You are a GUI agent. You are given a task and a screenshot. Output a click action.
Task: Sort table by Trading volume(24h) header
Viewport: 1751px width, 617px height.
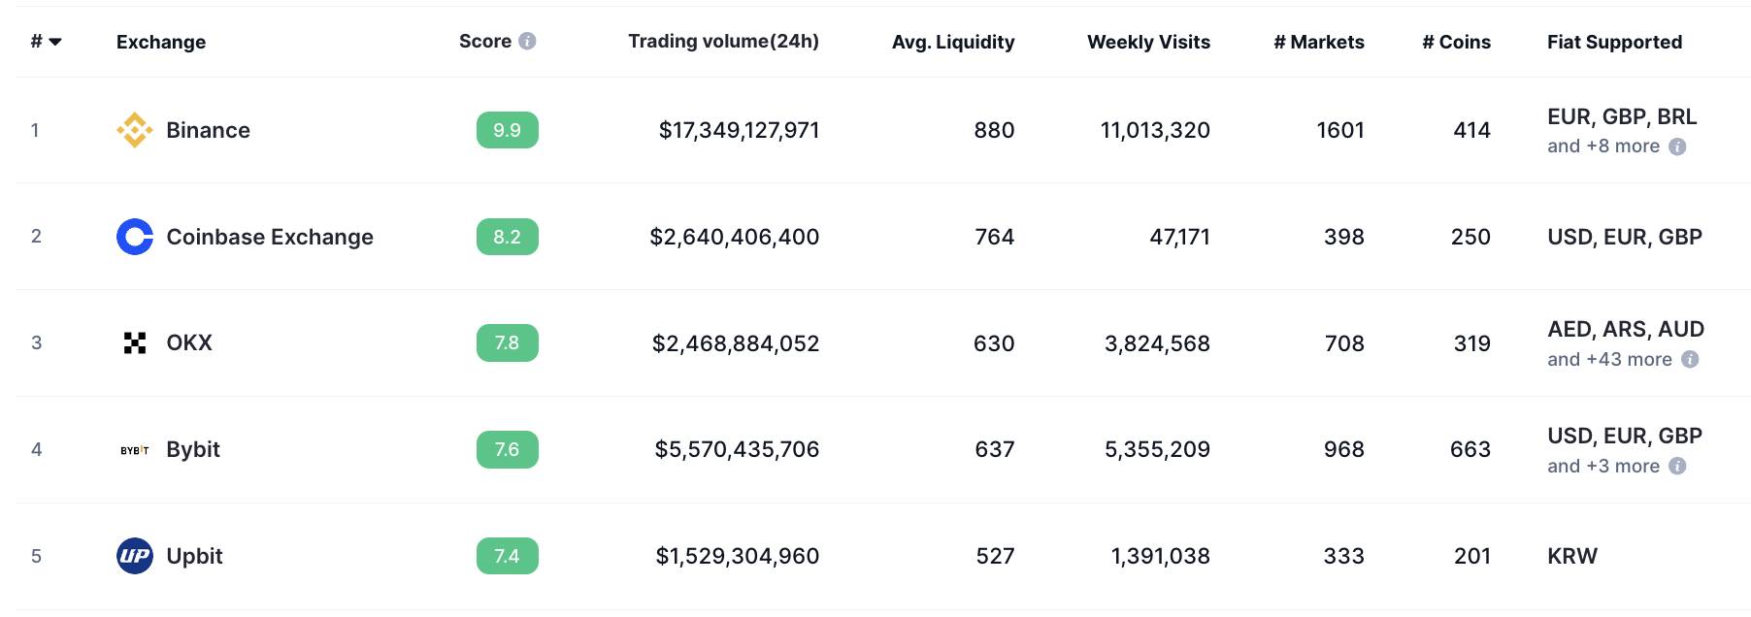point(723,41)
